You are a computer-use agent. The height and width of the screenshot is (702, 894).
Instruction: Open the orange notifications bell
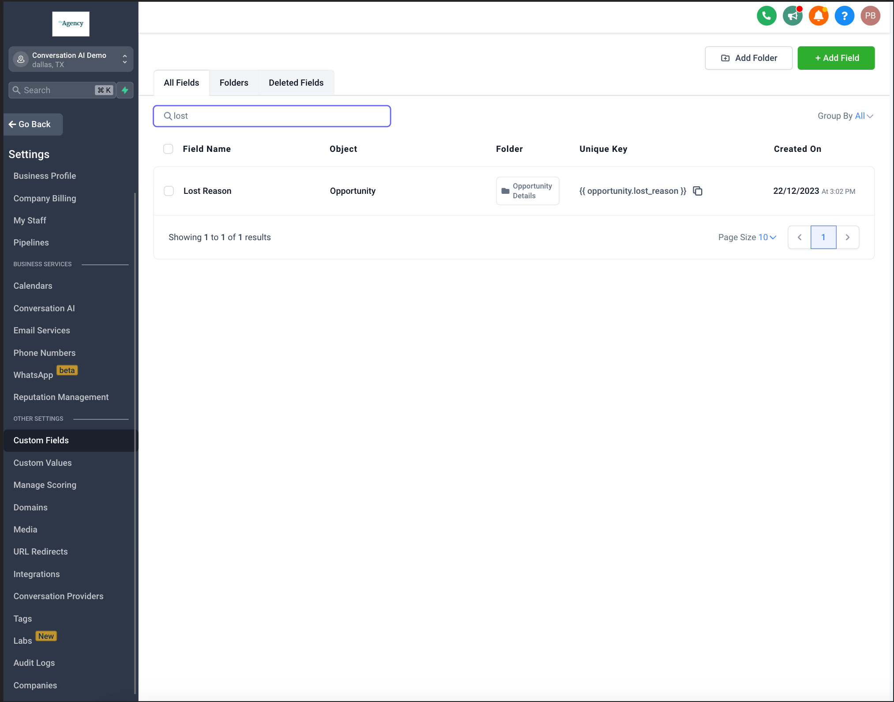[x=819, y=16]
